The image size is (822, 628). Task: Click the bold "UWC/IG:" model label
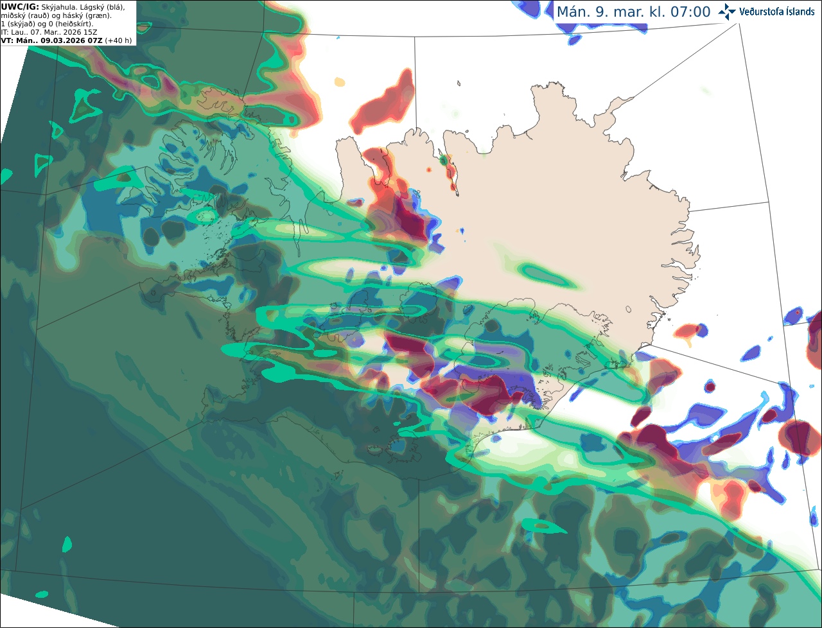(x=20, y=6)
